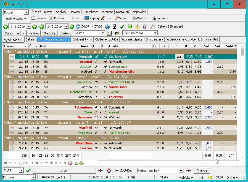Sort by the Datum column header
The width and height of the screenshot is (248, 182).
15,46
